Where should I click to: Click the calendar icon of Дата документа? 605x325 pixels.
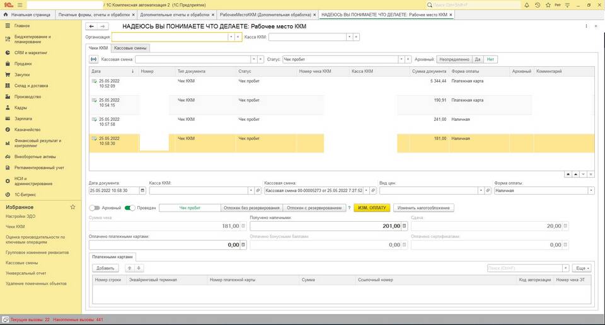coord(142,190)
